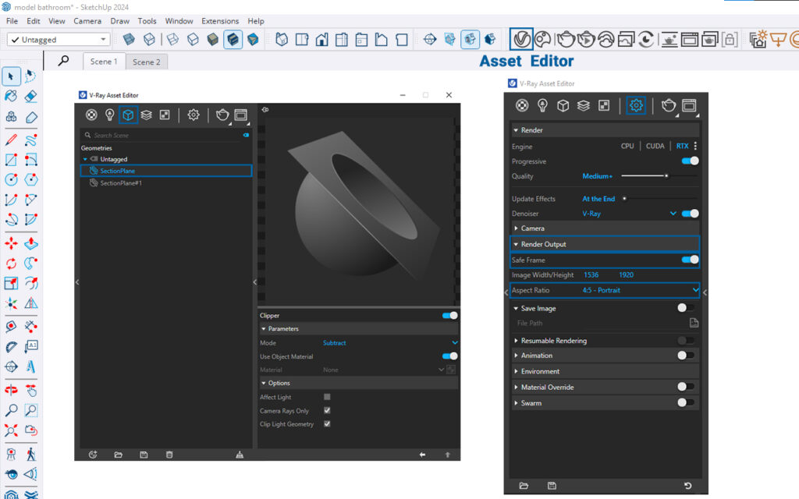This screenshot has width=799, height=499.
Task: Select SectionPlane#1 in geometry list
Action: tap(121, 183)
